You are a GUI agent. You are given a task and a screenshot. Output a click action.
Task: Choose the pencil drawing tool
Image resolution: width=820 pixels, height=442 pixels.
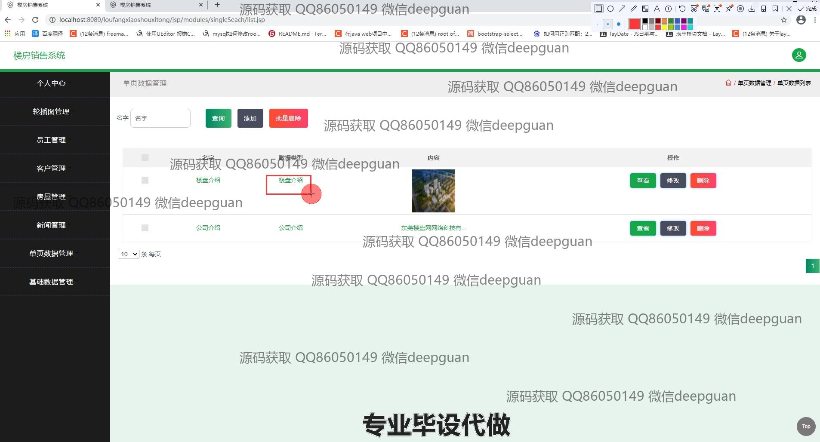coord(634,9)
